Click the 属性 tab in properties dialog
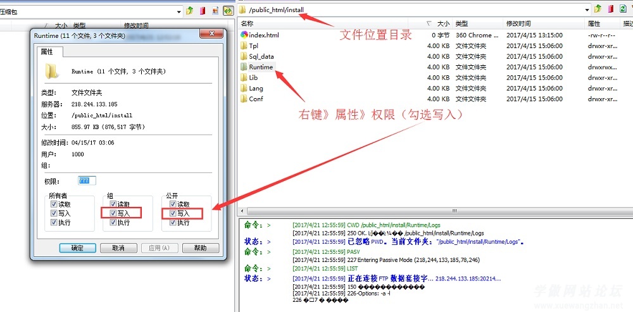This screenshot has width=633, height=312. [x=47, y=52]
